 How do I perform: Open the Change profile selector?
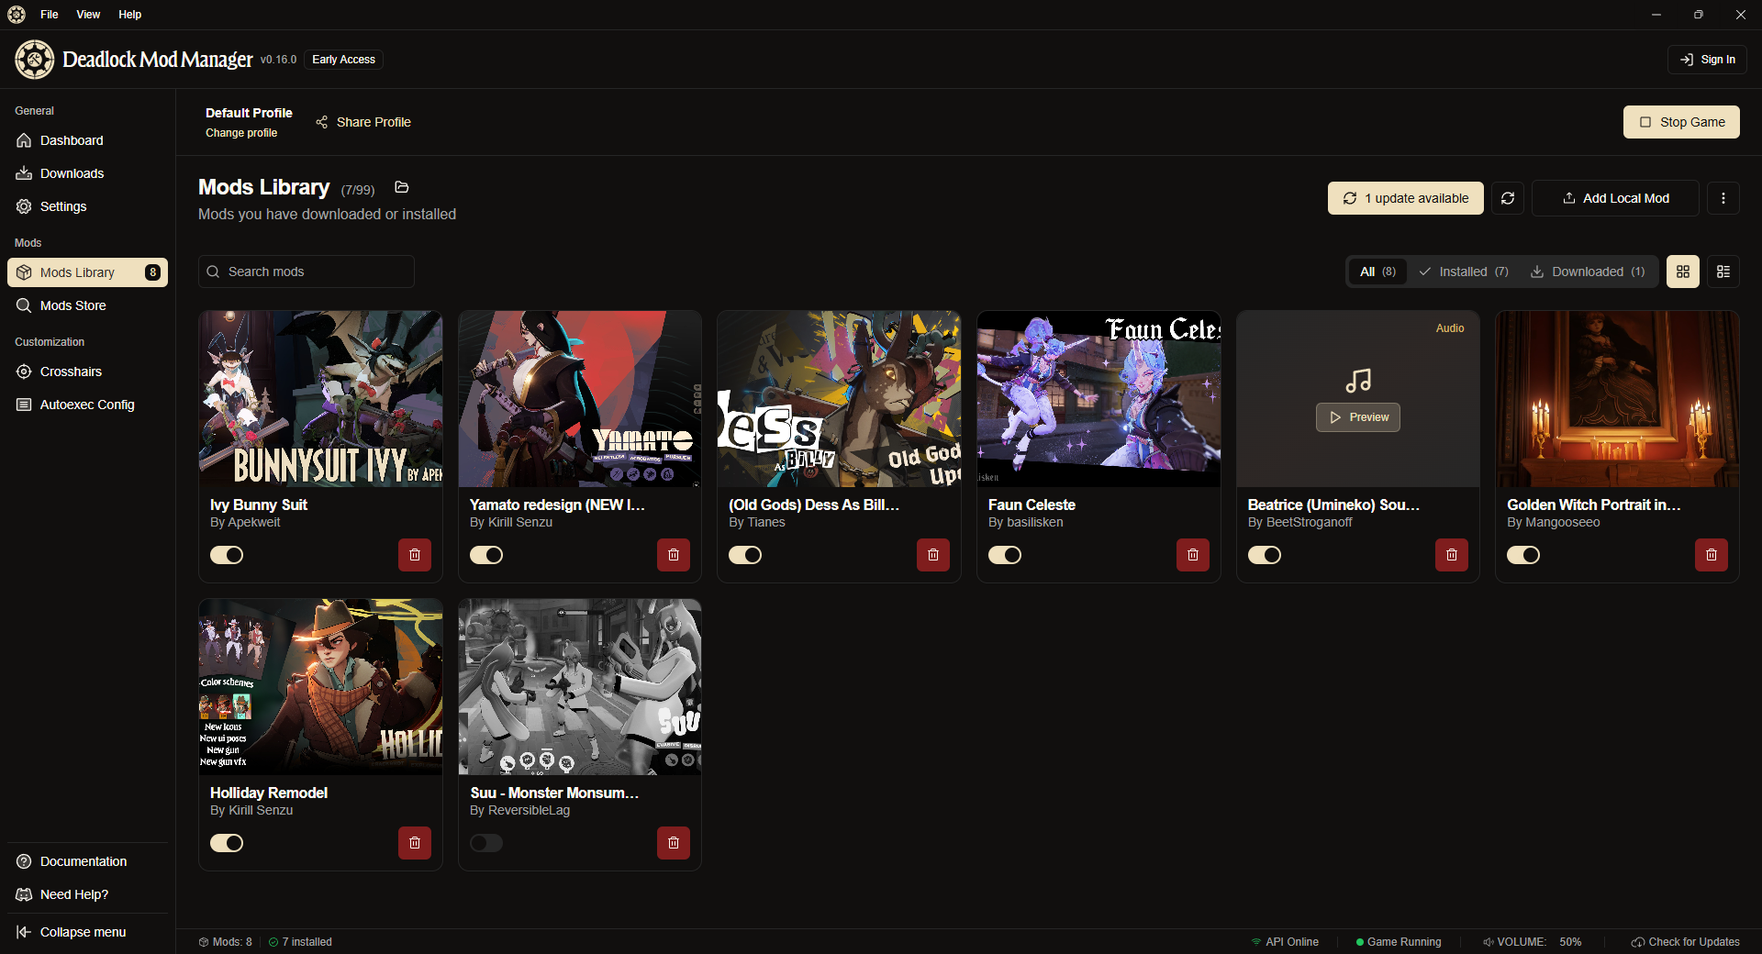[241, 133]
